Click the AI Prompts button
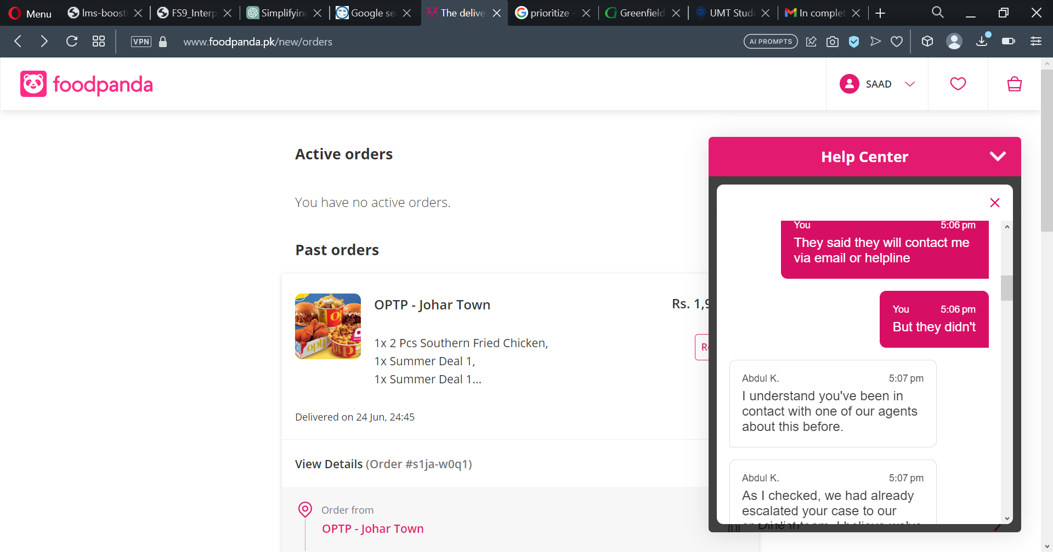 point(770,41)
